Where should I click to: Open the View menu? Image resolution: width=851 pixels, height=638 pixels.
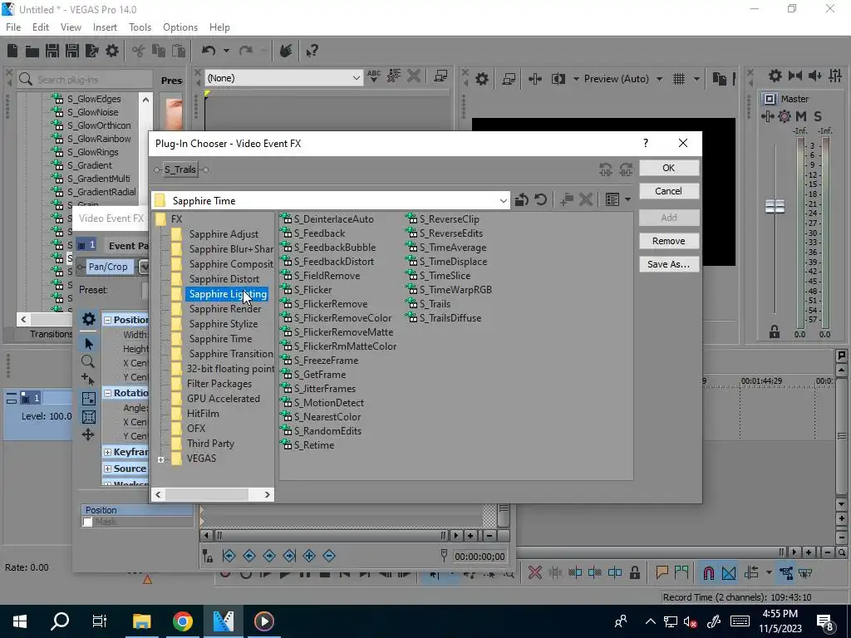[x=71, y=27]
